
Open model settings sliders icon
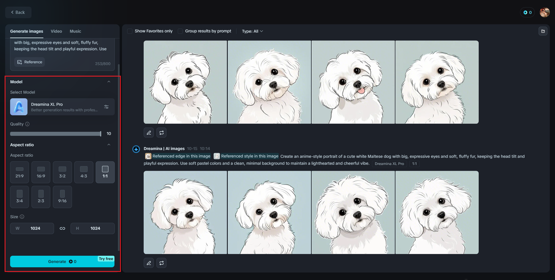click(107, 107)
